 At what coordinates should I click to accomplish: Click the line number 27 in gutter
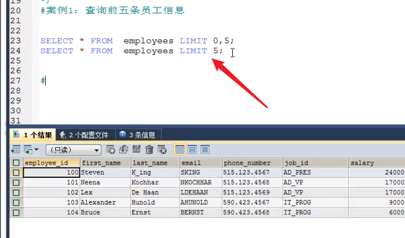[15, 81]
